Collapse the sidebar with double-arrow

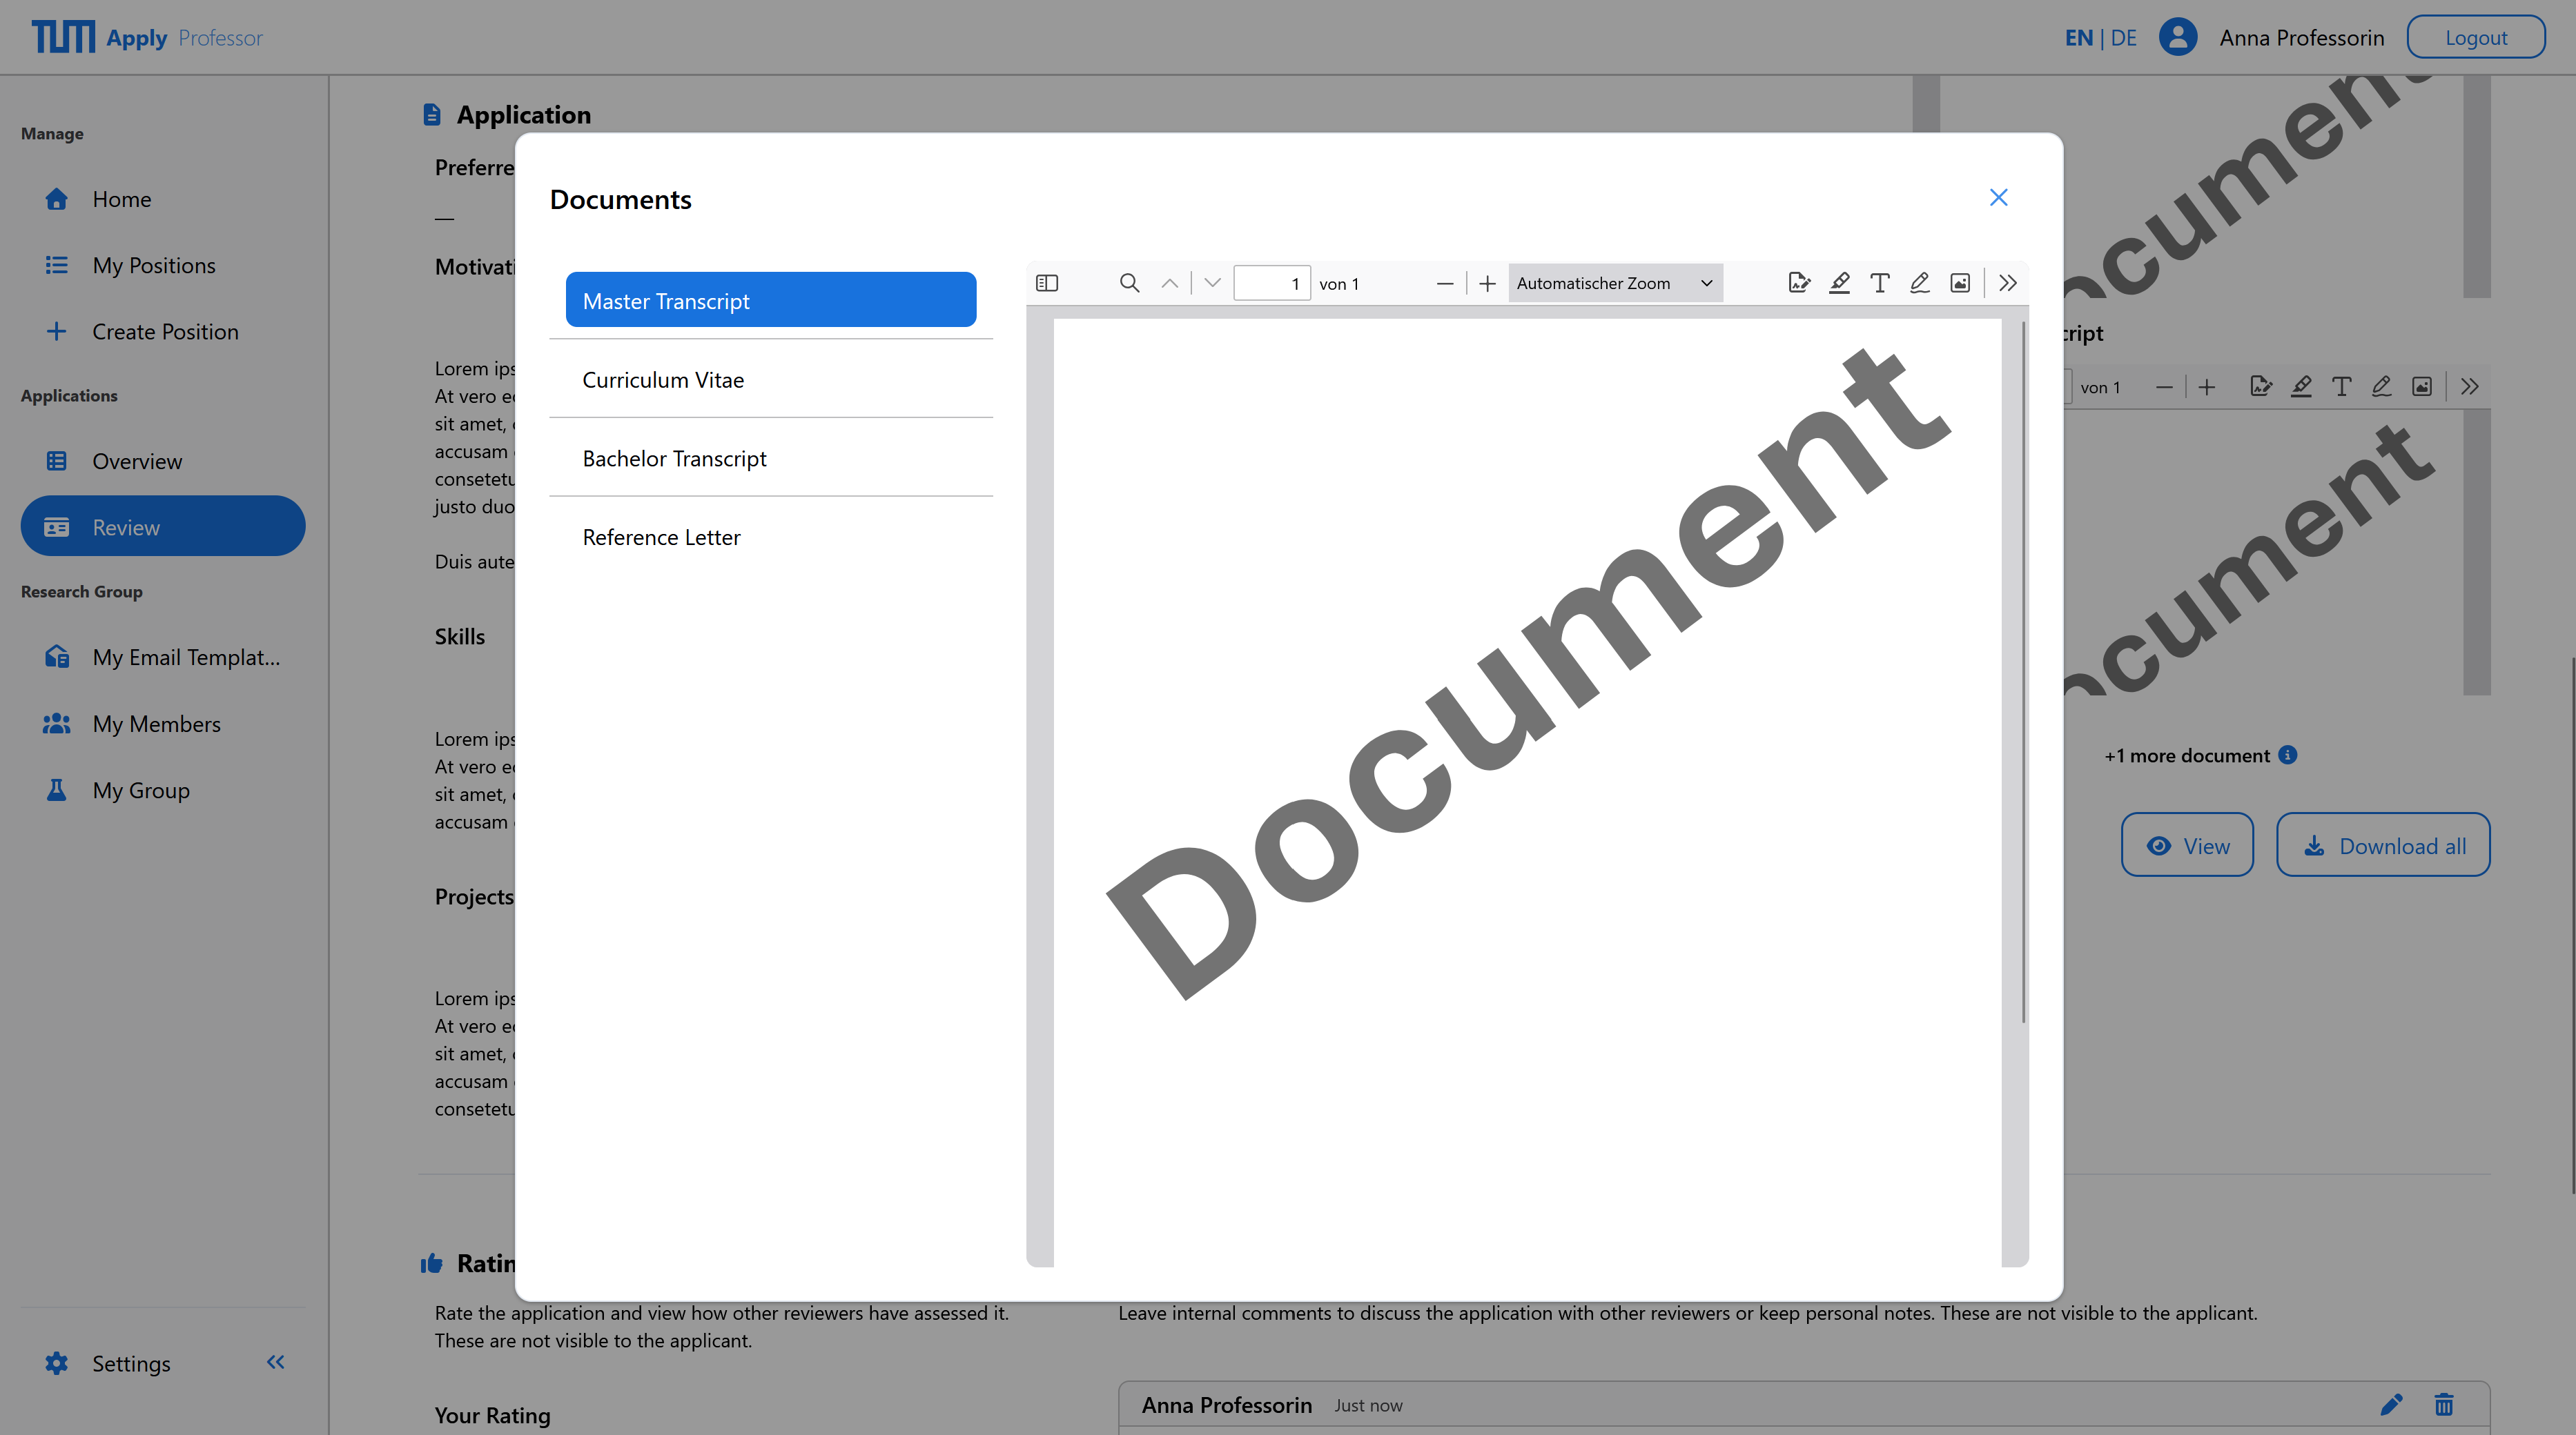pyautogui.click(x=275, y=1362)
